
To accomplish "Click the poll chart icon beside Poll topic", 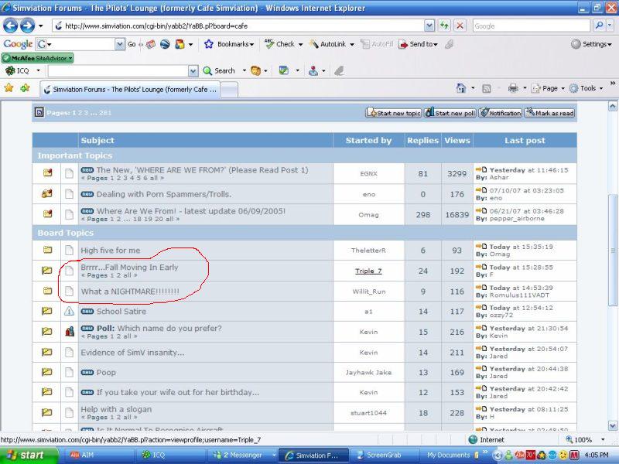I will click(x=70, y=332).
